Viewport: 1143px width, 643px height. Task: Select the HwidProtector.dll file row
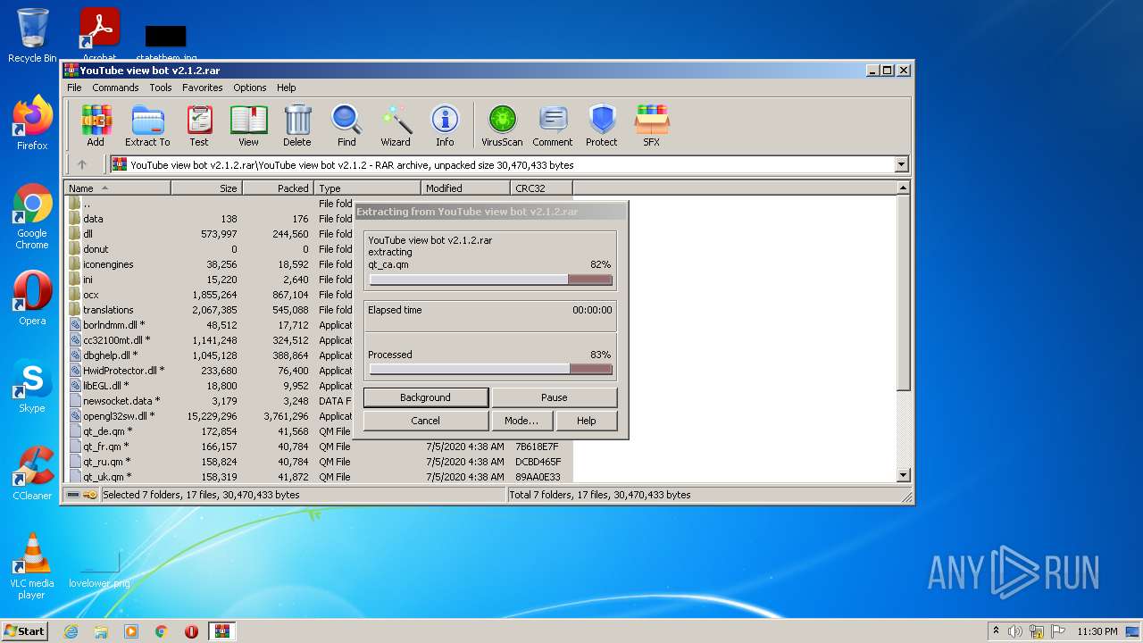pos(210,371)
